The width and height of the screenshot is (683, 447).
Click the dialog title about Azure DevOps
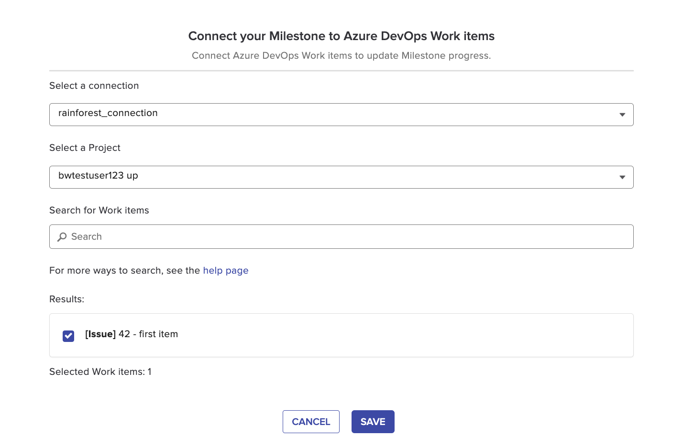pyautogui.click(x=341, y=36)
